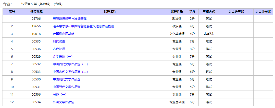Select the 中国现代文学作品选 link
This screenshot has height=108, width=275.
tap(67, 79)
